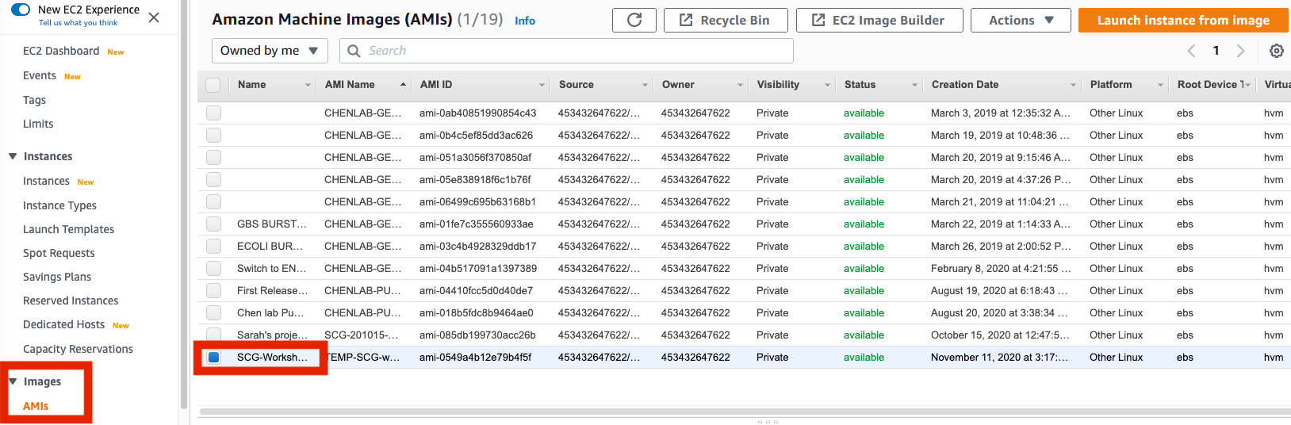Click the horizontal table scrollbar
The image size is (1291, 425).
coord(744,412)
